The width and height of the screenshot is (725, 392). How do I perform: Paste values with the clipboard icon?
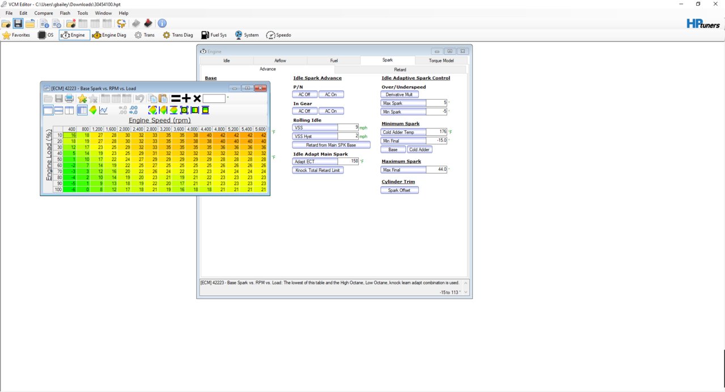[163, 98]
